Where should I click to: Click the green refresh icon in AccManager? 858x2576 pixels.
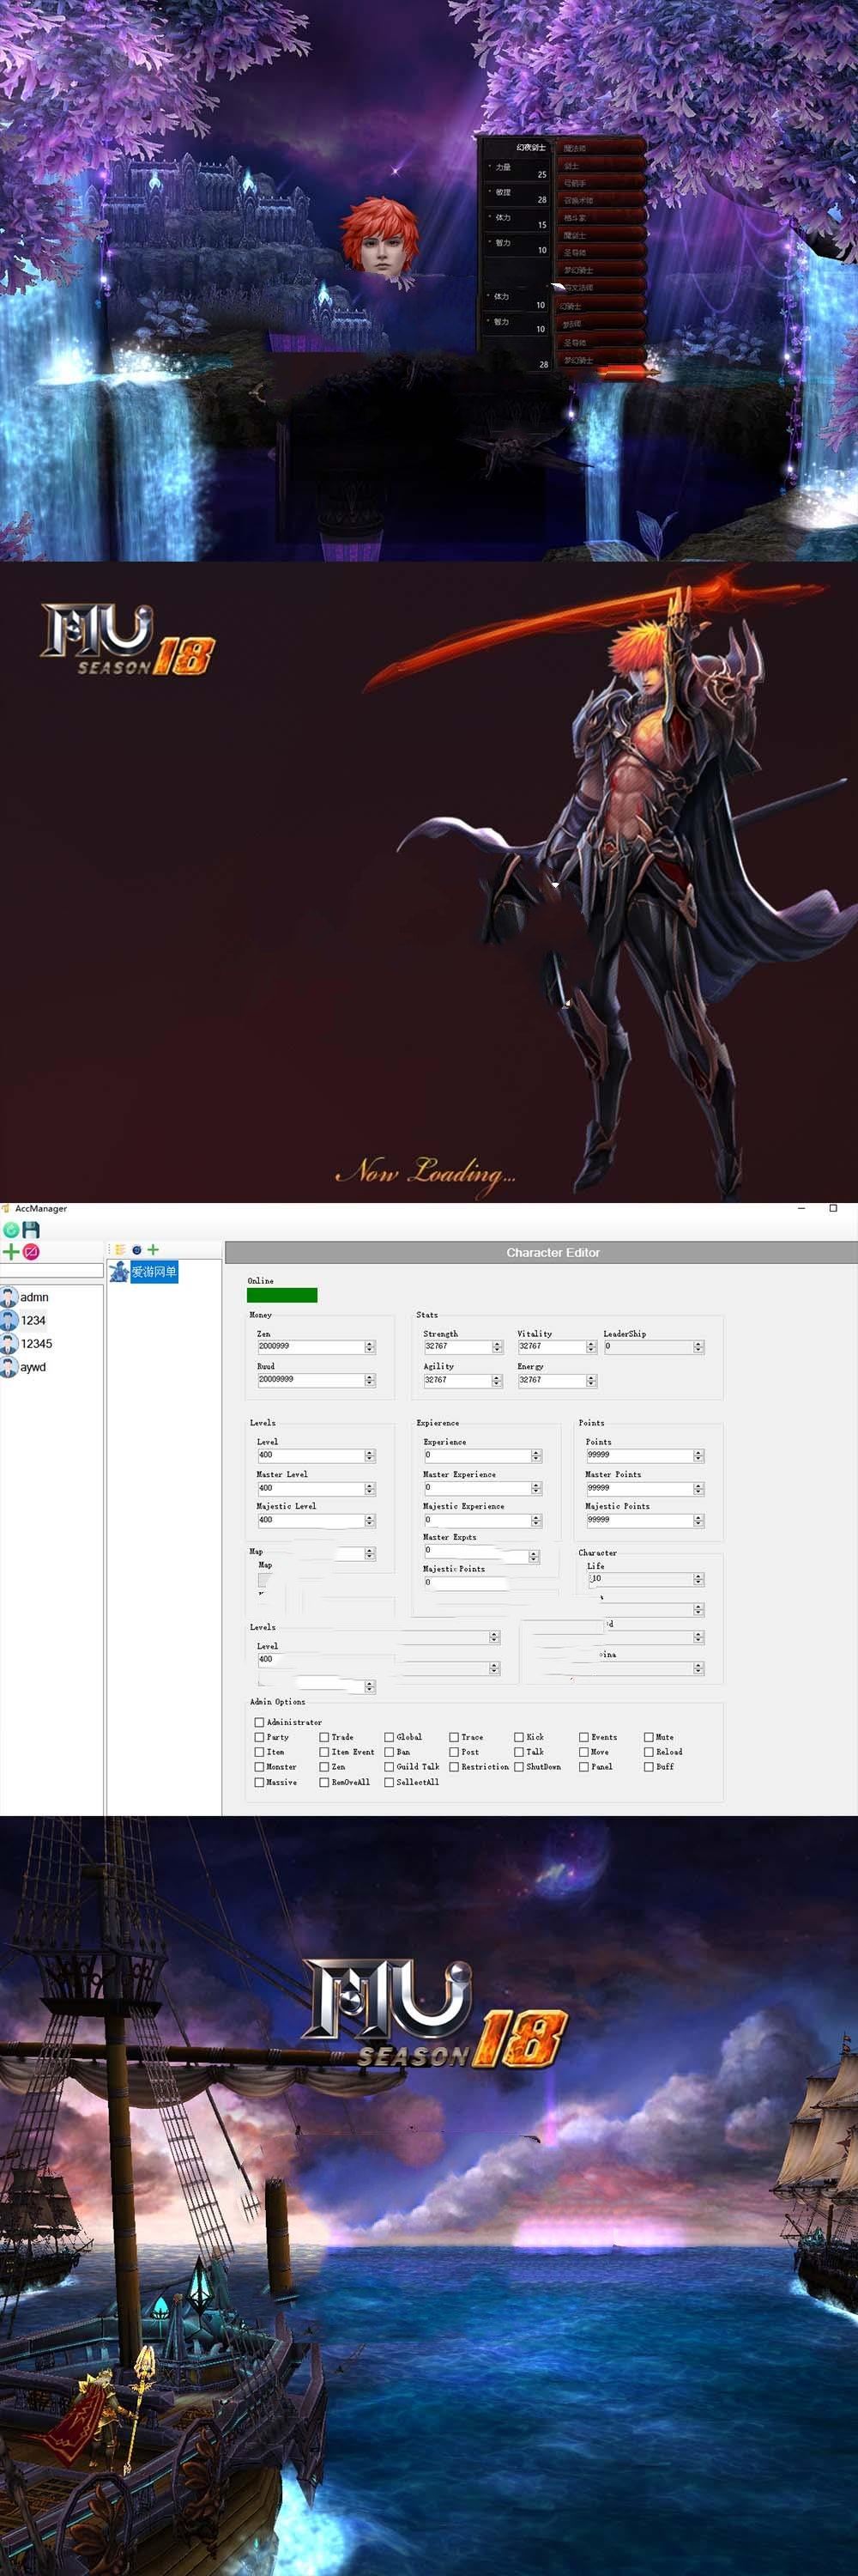tap(11, 1230)
